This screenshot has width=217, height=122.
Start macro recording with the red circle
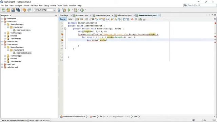pyautogui.click(x=132, y=19)
